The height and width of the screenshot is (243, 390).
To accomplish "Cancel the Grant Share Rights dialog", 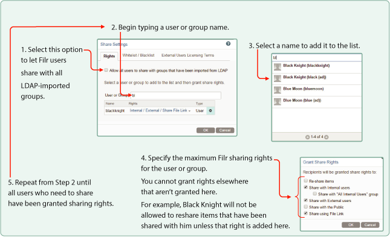I will [369, 224].
